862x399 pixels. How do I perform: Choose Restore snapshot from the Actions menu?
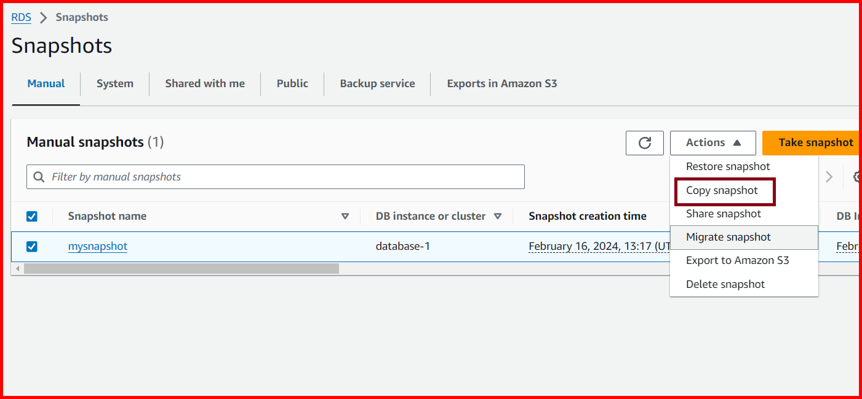(x=728, y=166)
